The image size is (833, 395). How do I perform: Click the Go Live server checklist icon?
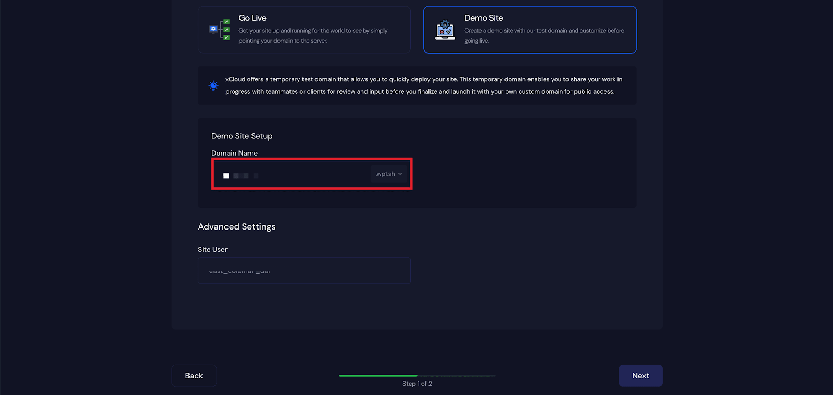pos(220,30)
